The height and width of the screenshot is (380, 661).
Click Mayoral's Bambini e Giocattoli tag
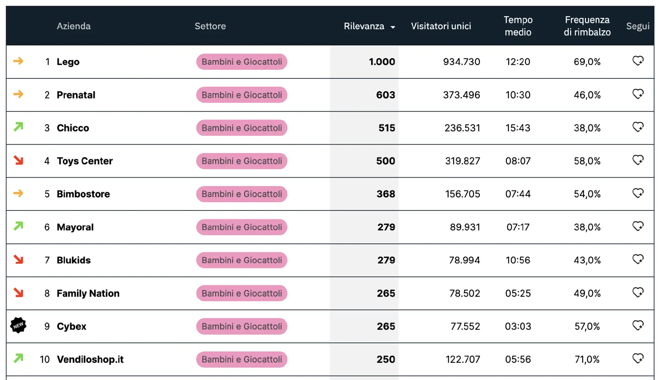tap(242, 227)
